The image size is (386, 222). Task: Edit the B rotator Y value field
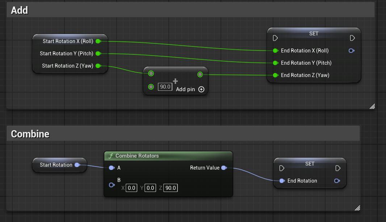pyautogui.click(x=150, y=188)
